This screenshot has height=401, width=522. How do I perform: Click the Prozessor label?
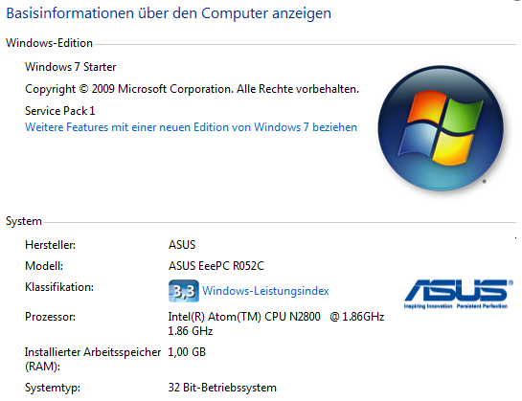click(x=50, y=317)
